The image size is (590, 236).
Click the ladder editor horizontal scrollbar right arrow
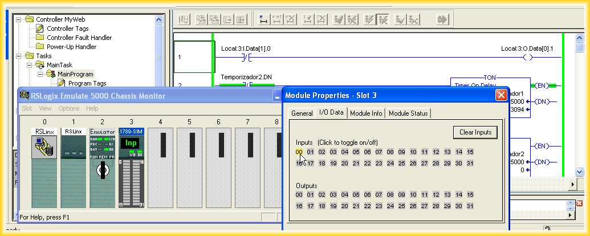[572, 185]
